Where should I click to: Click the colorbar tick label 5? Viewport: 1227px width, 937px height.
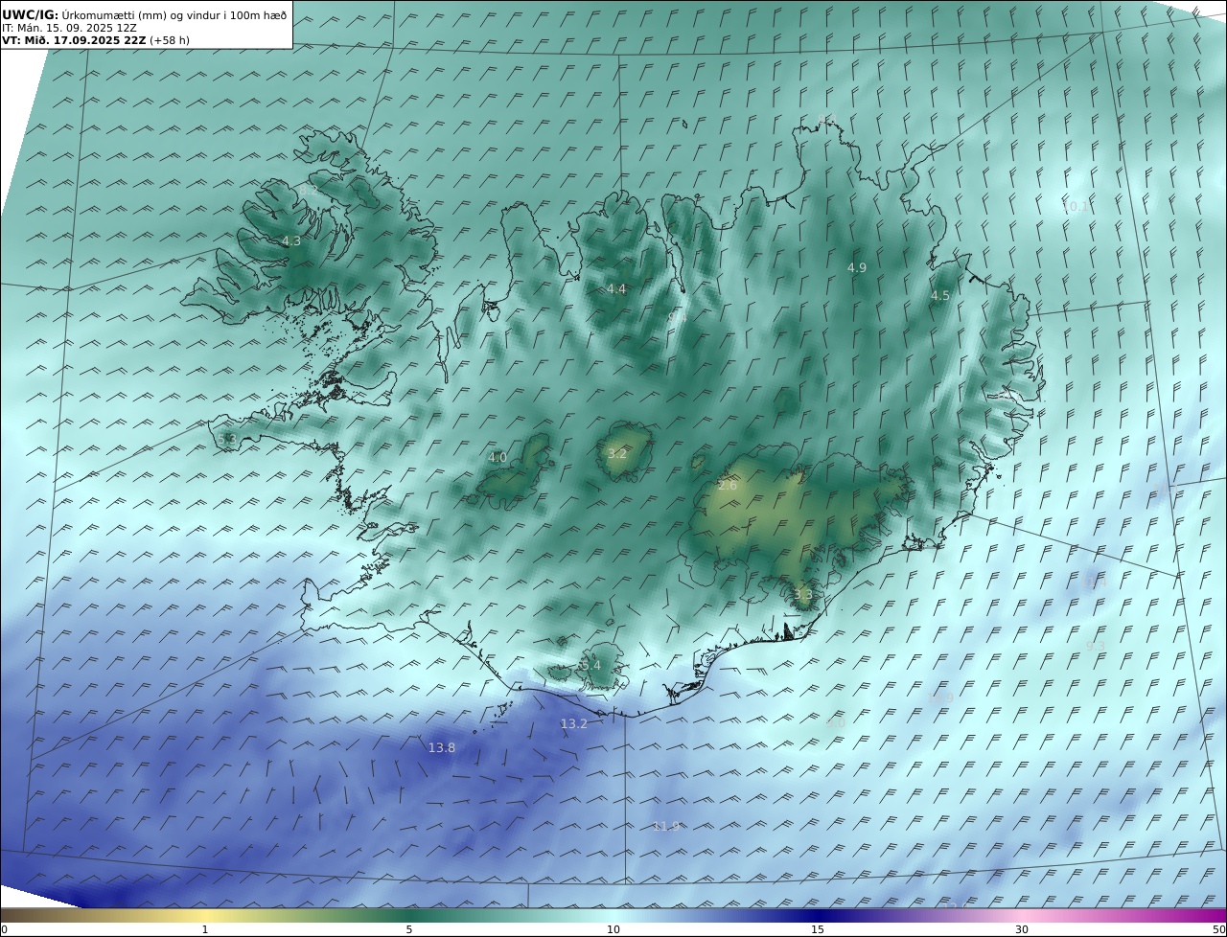[409, 929]
